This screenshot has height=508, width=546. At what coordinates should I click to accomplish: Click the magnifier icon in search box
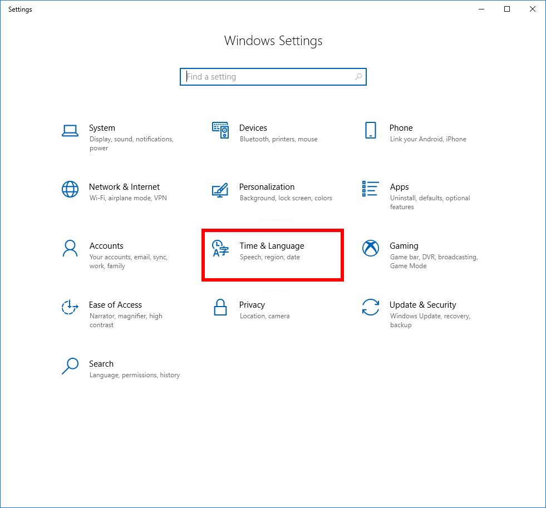[x=358, y=77]
